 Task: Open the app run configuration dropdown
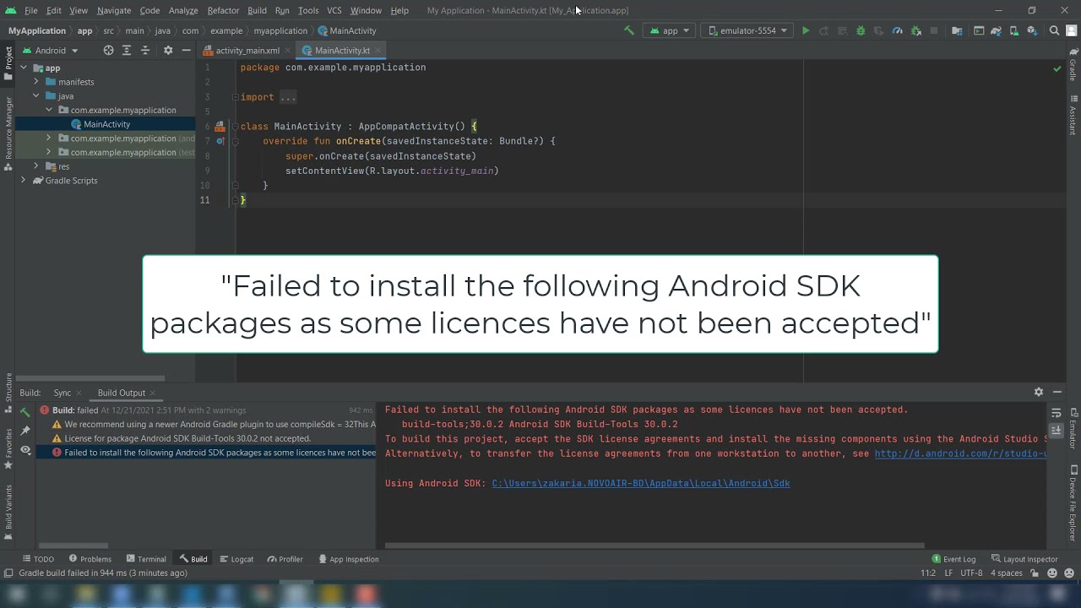[x=671, y=30]
